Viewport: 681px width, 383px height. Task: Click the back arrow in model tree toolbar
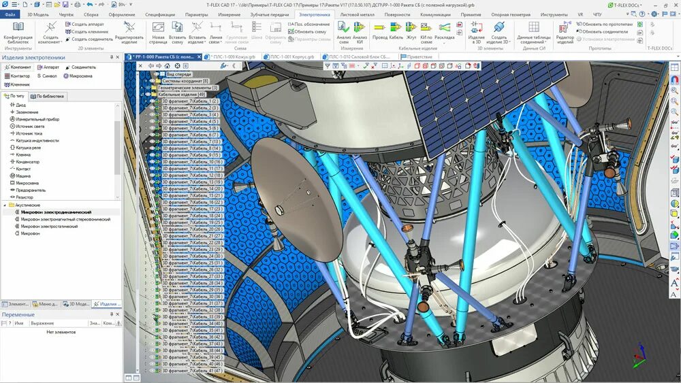pos(151,66)
